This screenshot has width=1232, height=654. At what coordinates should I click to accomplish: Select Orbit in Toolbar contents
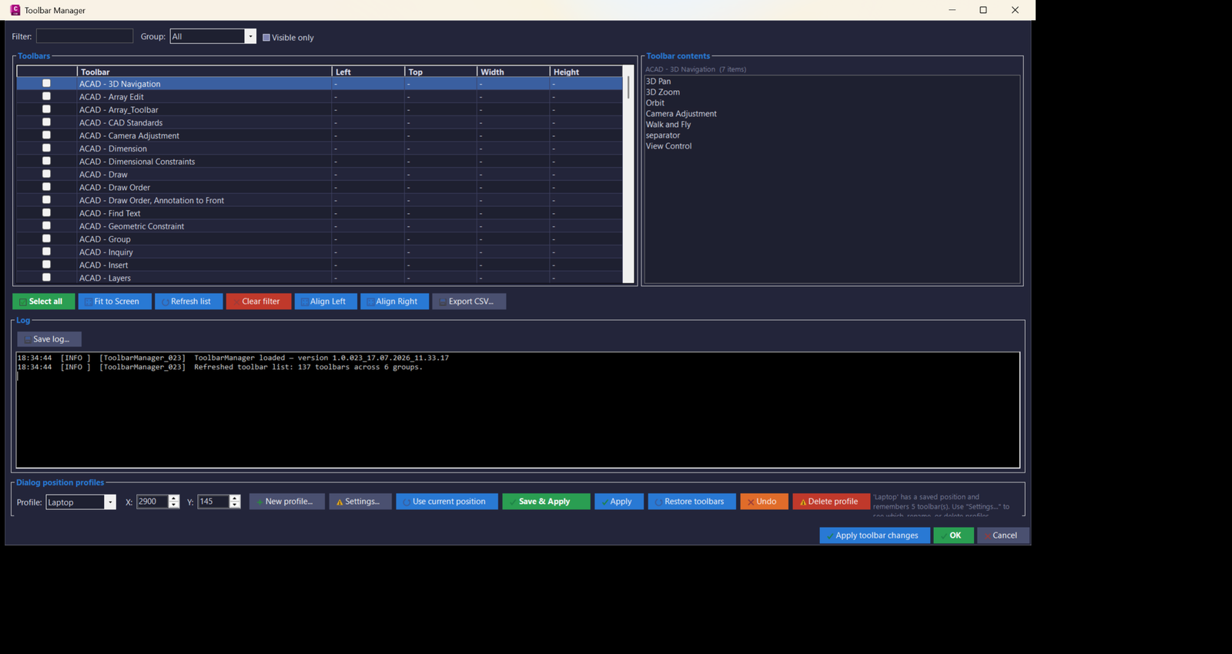pyautogui.click(x=655, y=102)
